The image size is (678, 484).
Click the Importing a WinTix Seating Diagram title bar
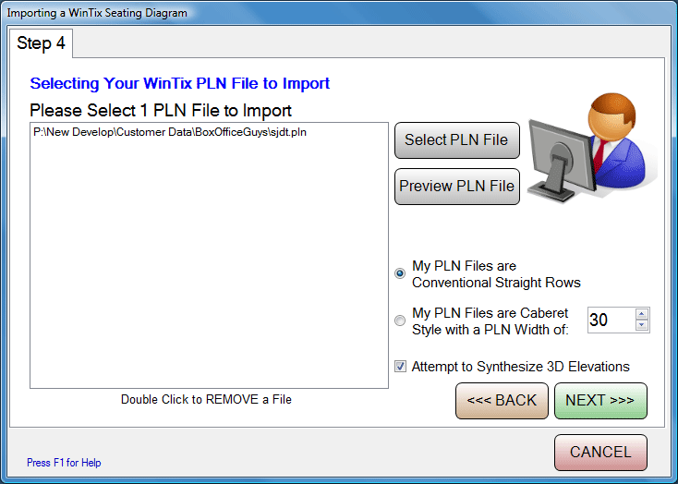97,13
